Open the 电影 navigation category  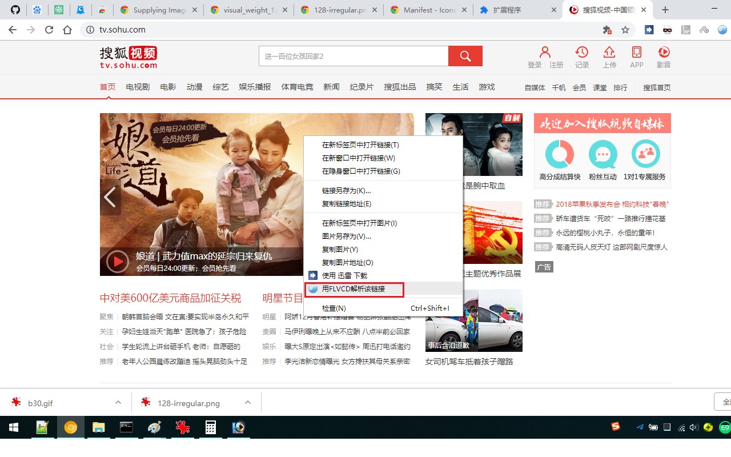coord(168,87)
